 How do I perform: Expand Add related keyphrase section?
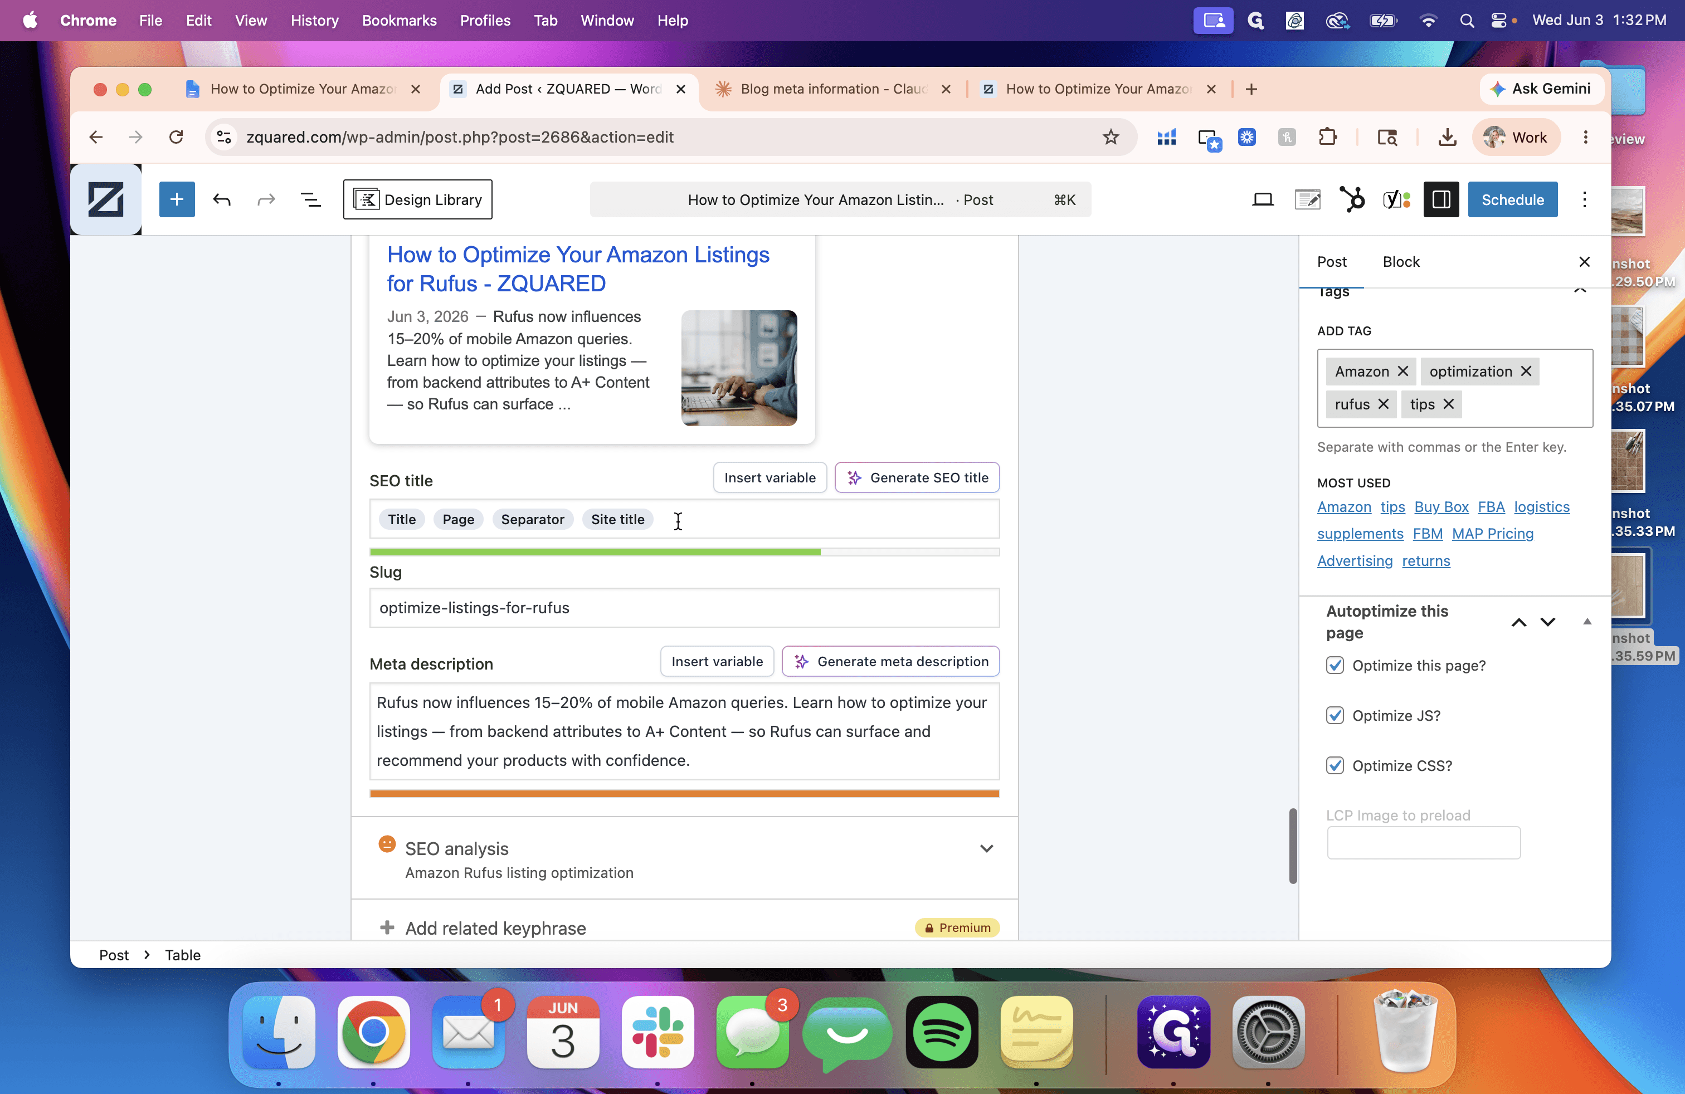click(x=685, y=927)
